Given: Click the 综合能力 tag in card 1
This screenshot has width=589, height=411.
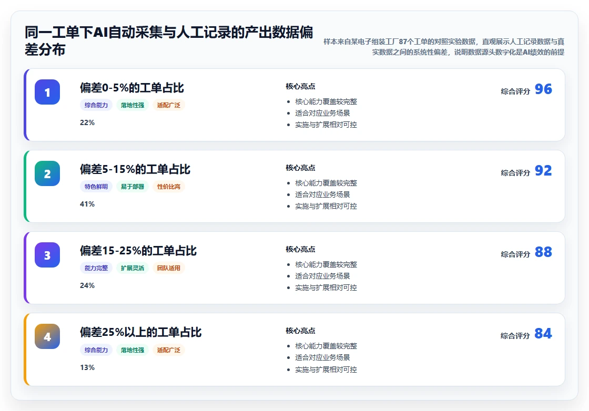Looking at the screenshot, I should pyautogui.click(x=96, y=105).
